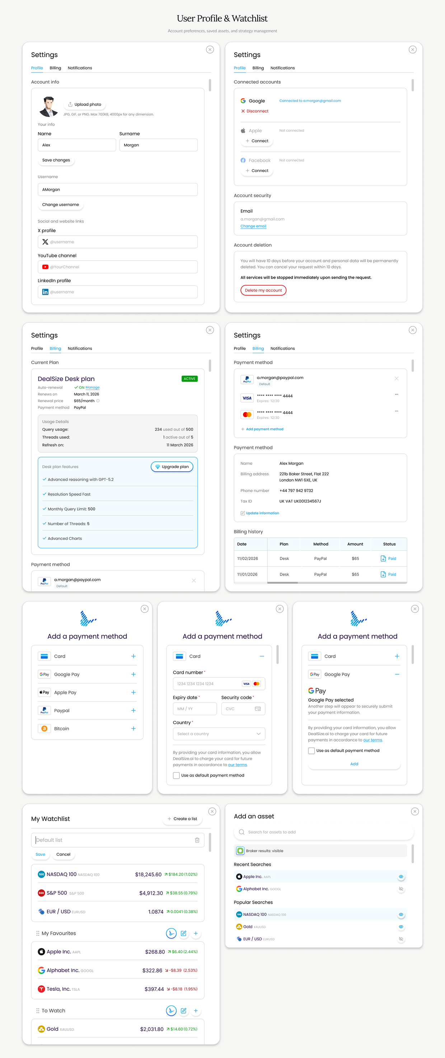445x1058 pixels.
Task: Toggle eye visibility for Apple Inc. in Add an asset
Action: 401,876
